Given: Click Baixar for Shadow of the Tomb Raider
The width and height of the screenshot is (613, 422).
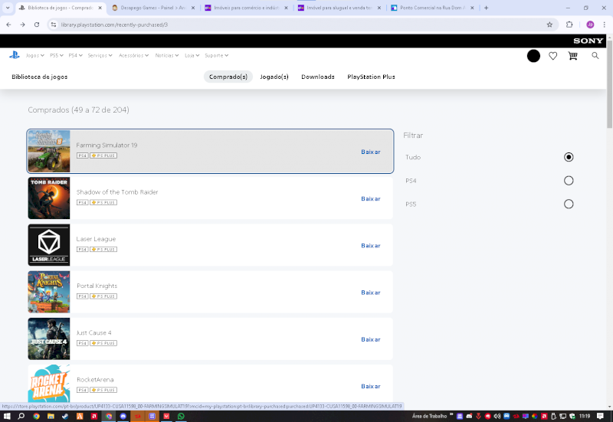Looking at the screenshot, I should coord(371,198).
